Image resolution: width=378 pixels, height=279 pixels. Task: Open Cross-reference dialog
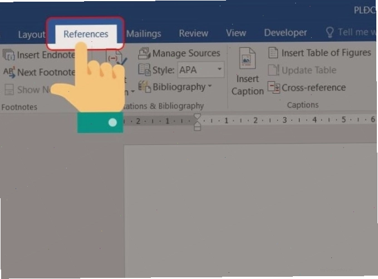pos(313,87)
